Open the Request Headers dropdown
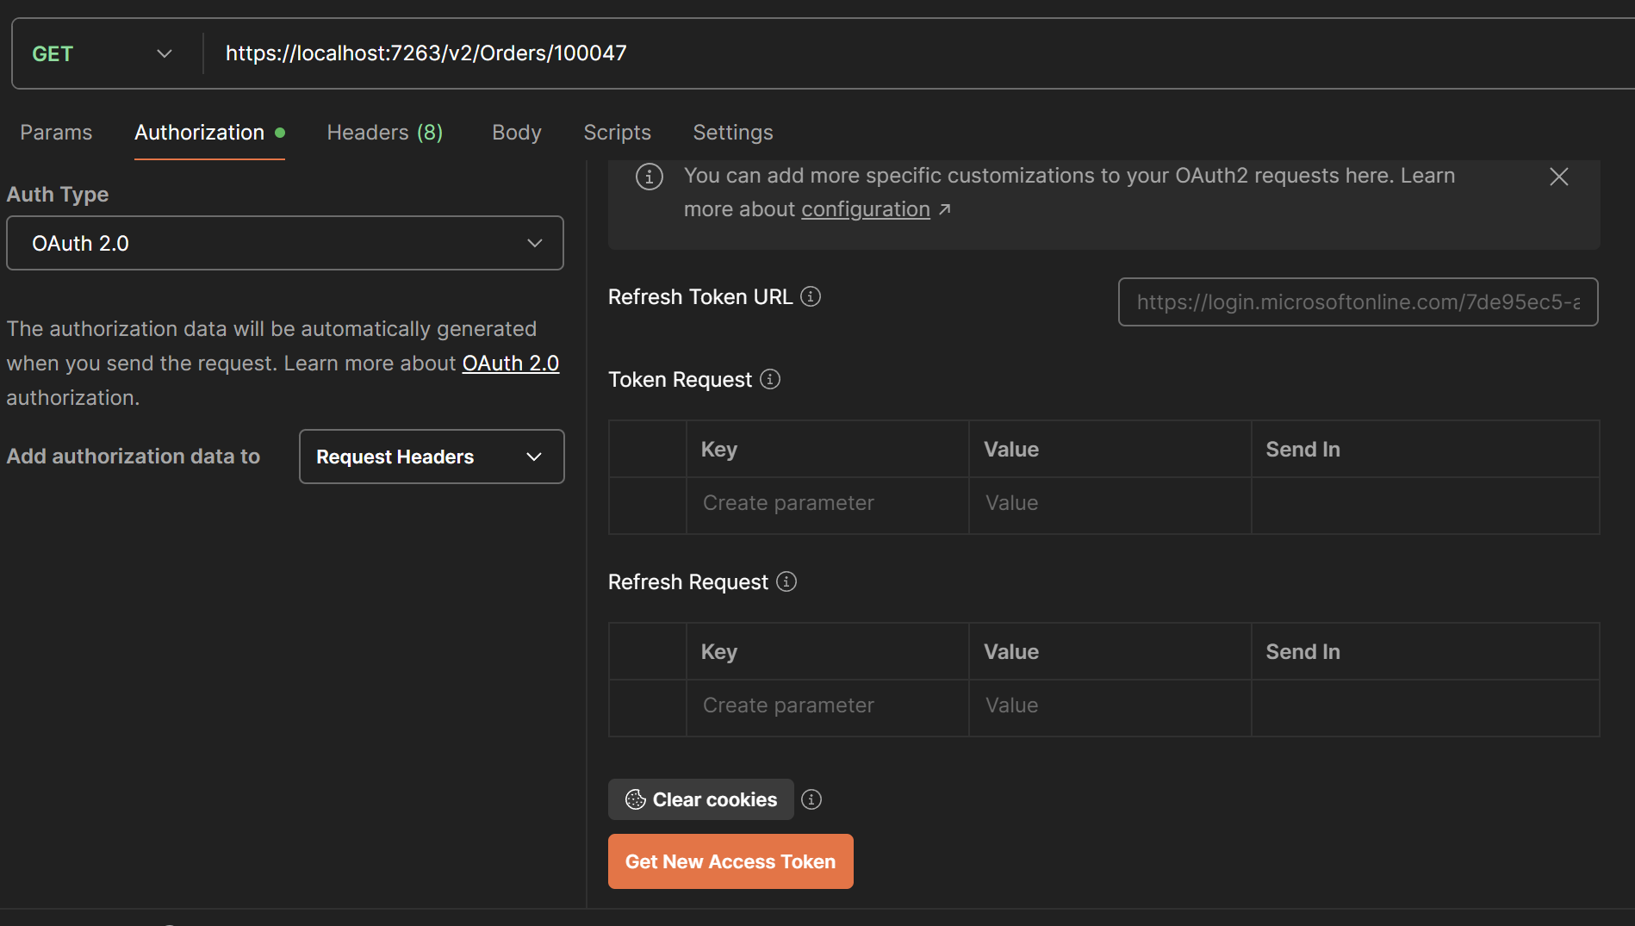1635x926 pixels. click(432, 457)
